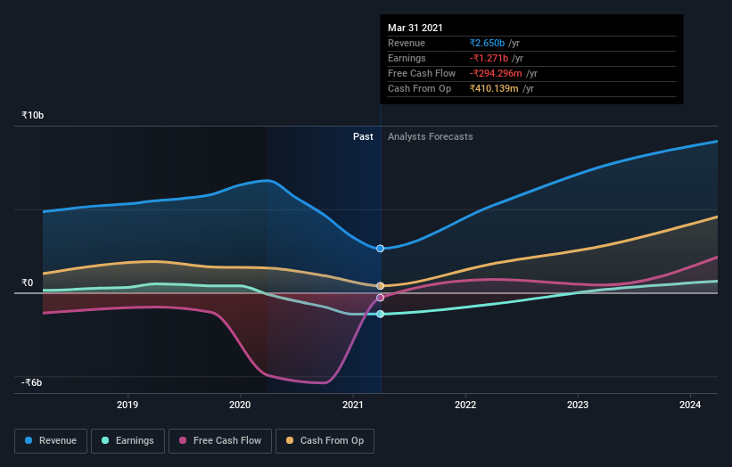Image resolution: width=732 pixels, height=467 pixels.
Task: Click the Free Cash Flow pink data point marker
Action: 380,298
